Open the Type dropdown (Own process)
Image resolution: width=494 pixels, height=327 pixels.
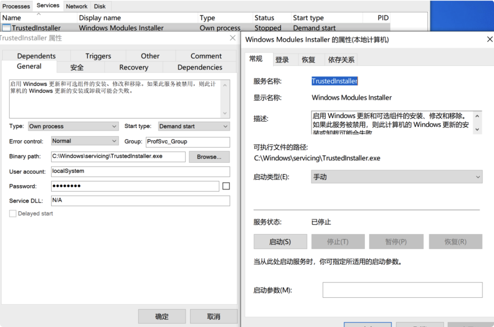click(73, 126)
